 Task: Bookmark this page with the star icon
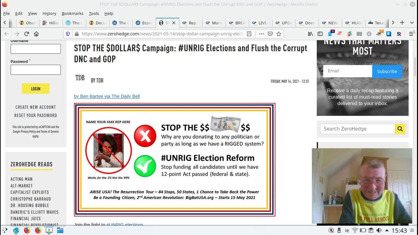279,34
